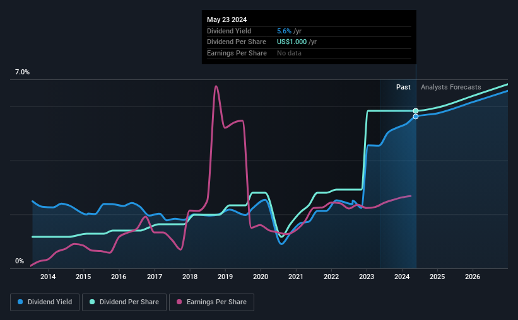Viewport: 518px width, 320px height.
Task: Click the 5.6% dividend yield value
Action: (x=284, y=31)
